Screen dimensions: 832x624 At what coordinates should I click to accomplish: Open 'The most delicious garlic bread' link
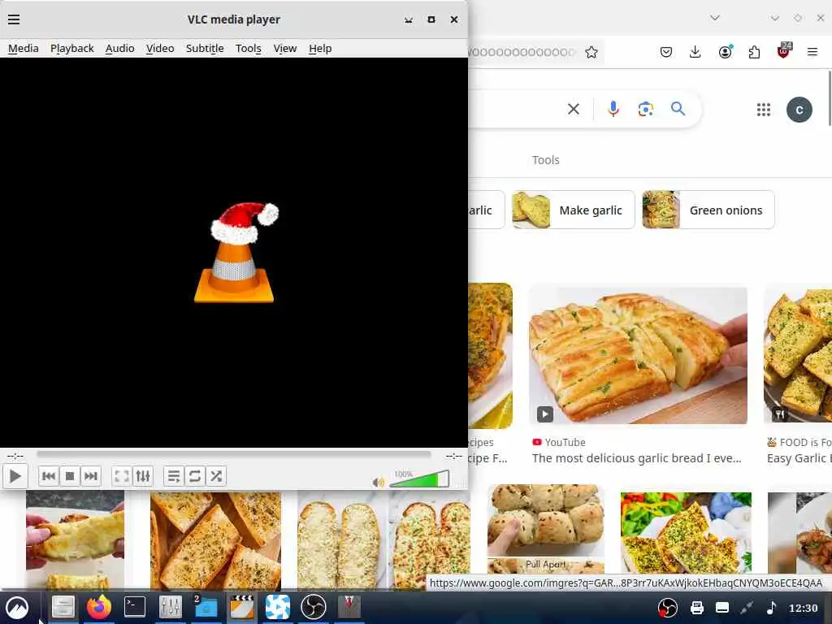636,458
